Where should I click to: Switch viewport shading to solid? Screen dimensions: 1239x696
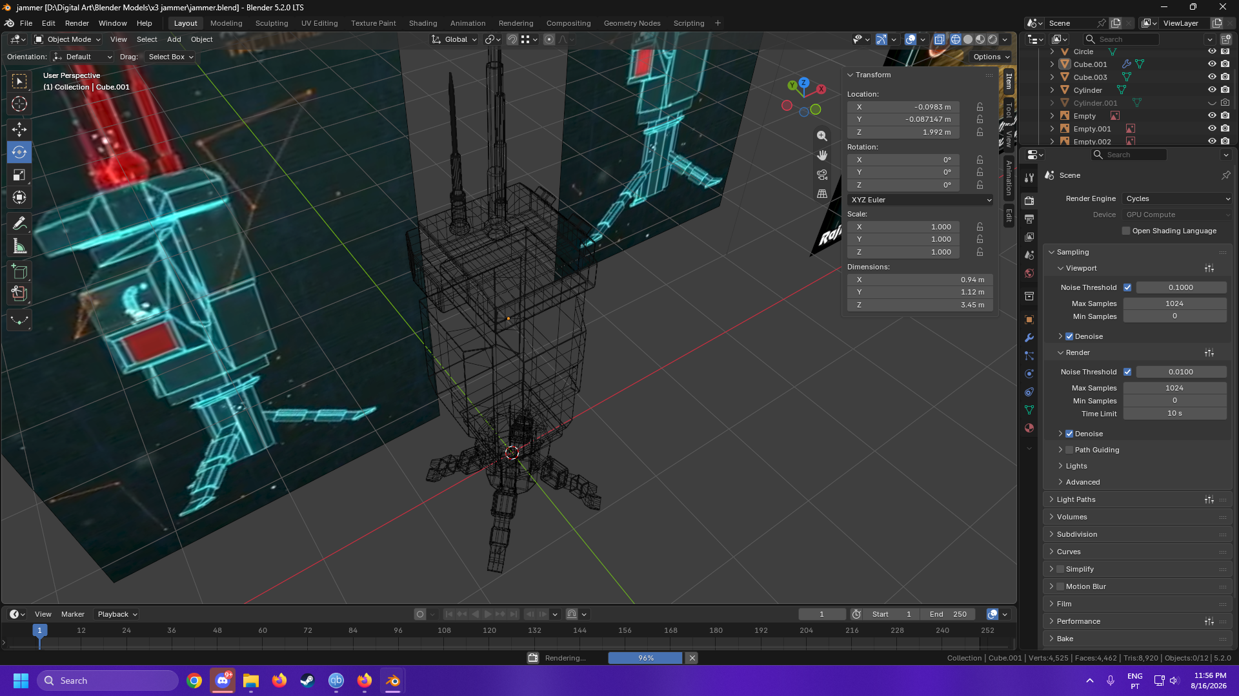click(x=968, y=39)
